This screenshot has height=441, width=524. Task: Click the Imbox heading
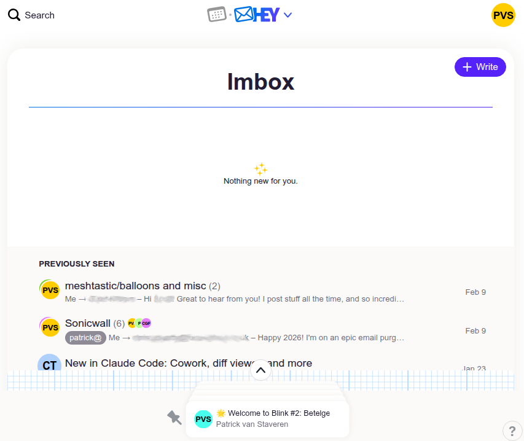click(x=260, y=82)
